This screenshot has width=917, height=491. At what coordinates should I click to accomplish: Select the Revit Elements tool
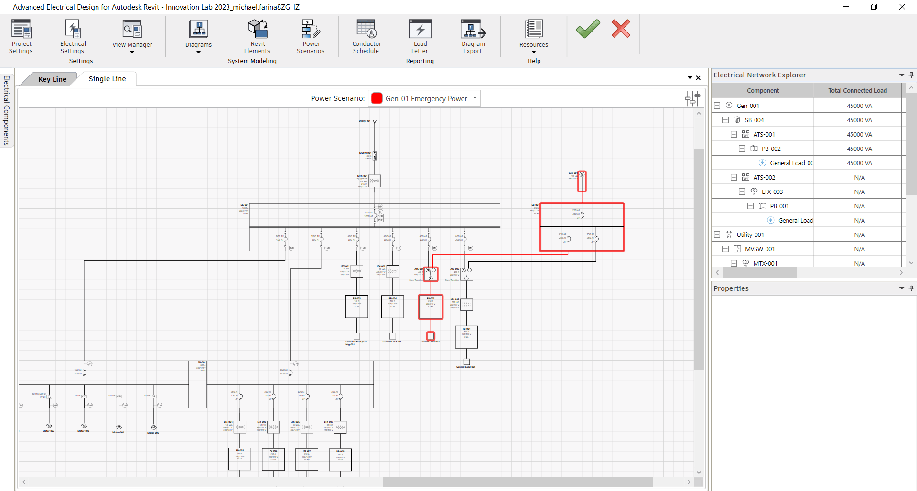click(x=258, y=37)
